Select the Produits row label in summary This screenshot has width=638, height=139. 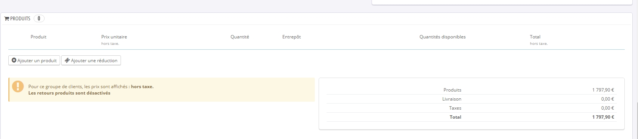tap(452, 90)
